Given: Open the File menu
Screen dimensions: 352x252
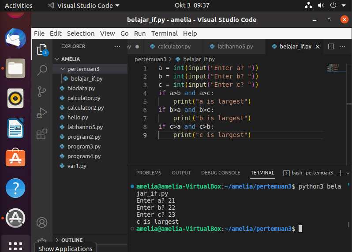Looking at the screenshot, I should pos(39,33).
